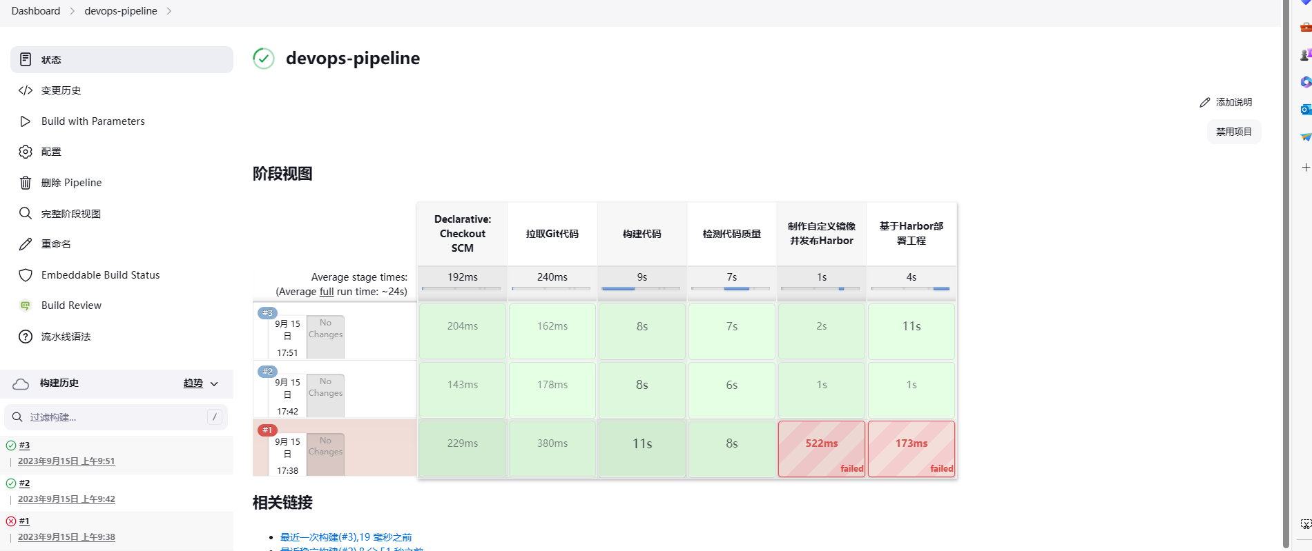
Task: Open build #1 link in build history
Action: tap(24, 521)
